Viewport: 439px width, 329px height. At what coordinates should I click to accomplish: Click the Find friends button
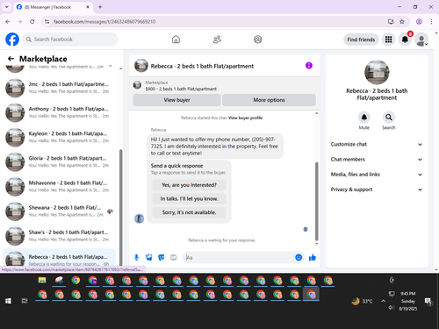click(x=361, y=39)
